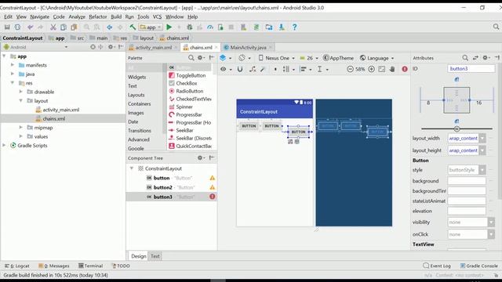Open the Language dropdown
This screenshot has height=282, width=502.
[x=376, y=58]
